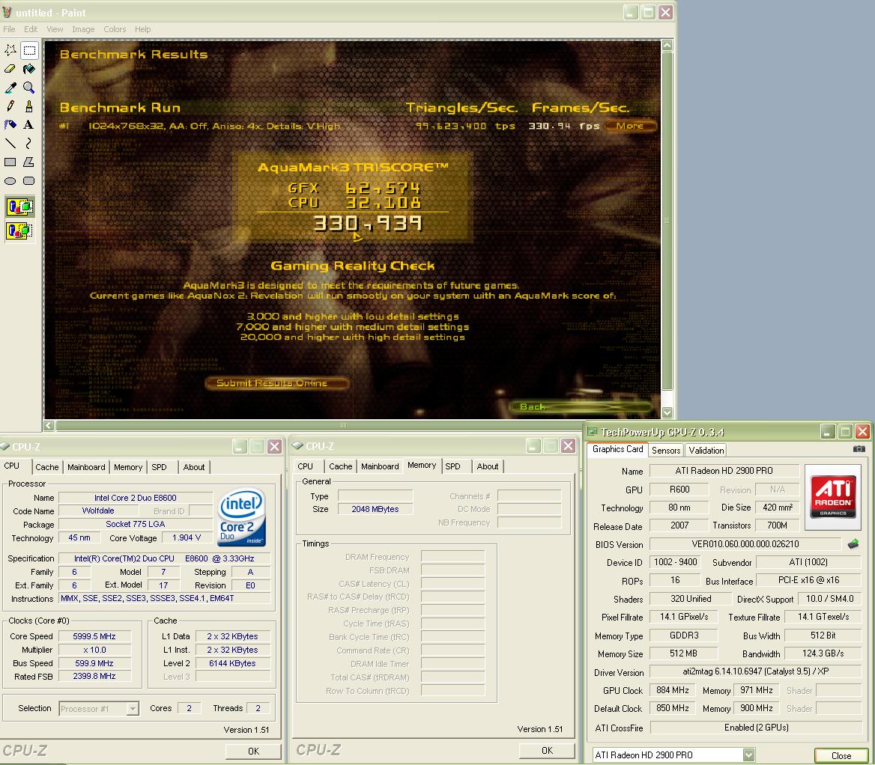
Task: Click the ATI Radeon logo in GPU-Z
Action: pyautogui.click(x=832, y=497)
